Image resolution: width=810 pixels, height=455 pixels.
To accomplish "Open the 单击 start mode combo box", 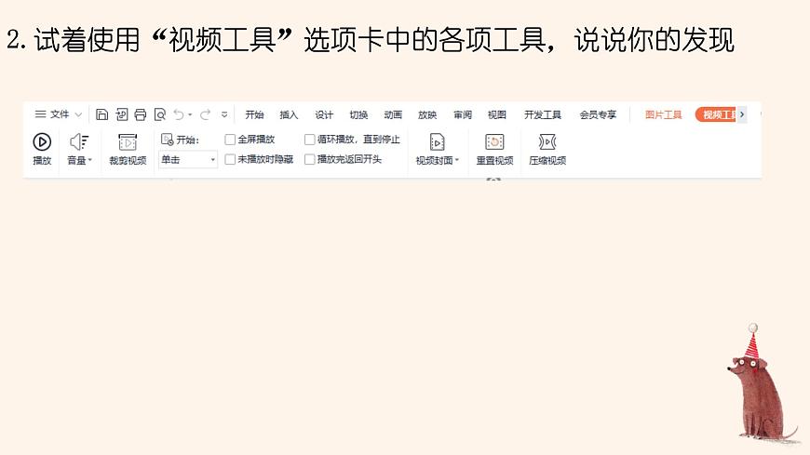I will click(187, 160).
